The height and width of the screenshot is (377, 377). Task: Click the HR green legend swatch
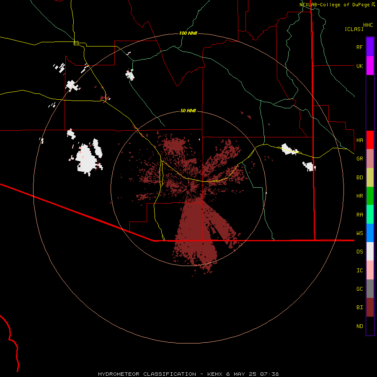click(370, 196)
